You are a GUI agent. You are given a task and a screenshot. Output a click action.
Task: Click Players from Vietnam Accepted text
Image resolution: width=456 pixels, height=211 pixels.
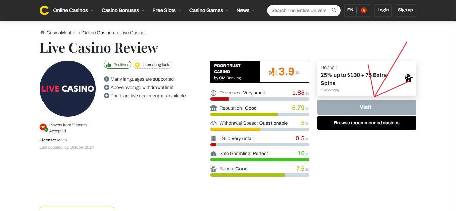coord(68,128)
